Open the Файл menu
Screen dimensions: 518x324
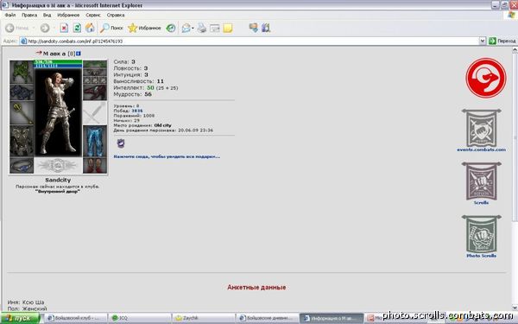[10, 15]
